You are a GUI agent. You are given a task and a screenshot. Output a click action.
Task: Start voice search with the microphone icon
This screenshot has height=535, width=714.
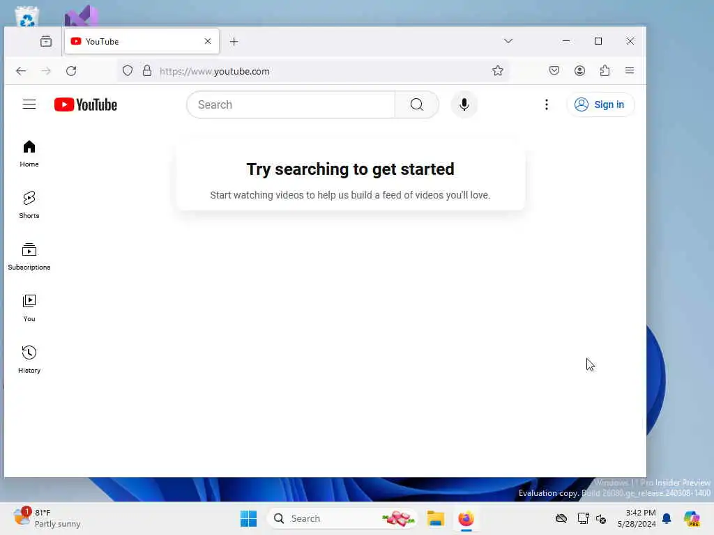[464, 104]
